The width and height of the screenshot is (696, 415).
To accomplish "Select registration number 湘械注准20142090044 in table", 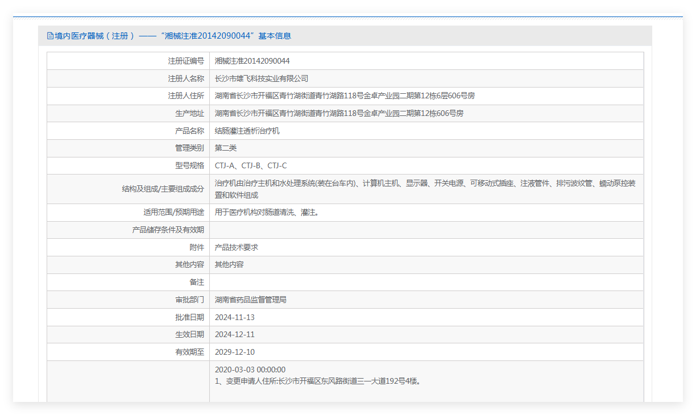I will [252, 61].
